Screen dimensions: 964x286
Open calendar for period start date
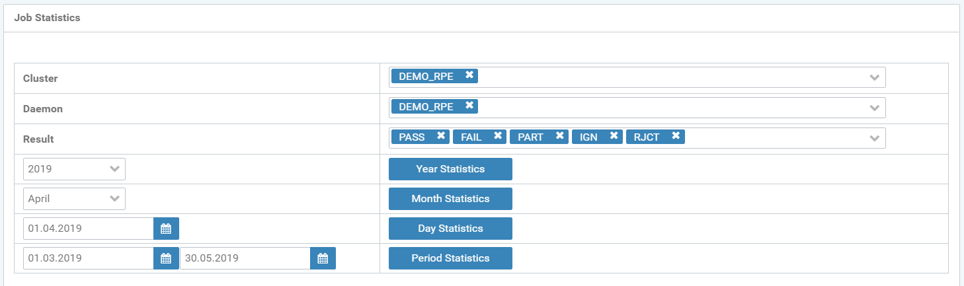pos(166,258)
